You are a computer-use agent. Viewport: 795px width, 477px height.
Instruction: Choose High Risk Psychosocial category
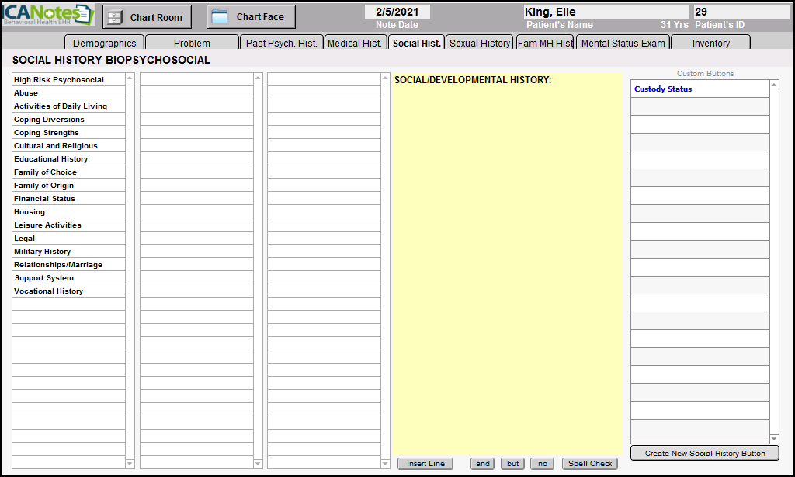click(x=59, y=80)
